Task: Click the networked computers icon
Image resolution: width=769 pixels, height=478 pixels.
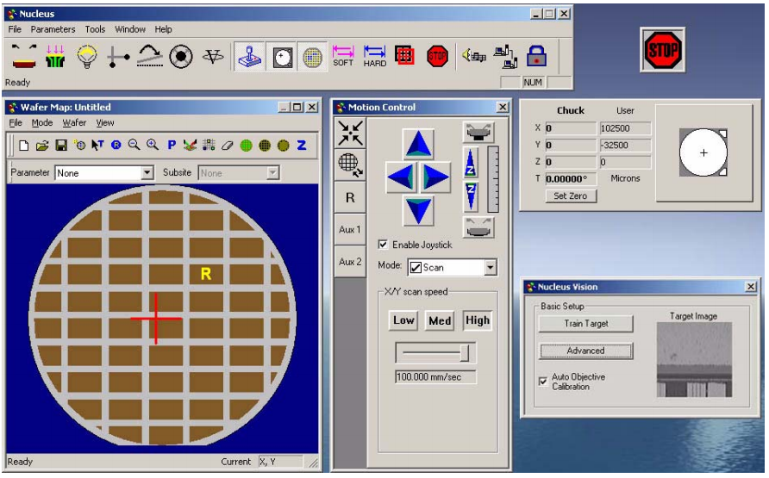Action: tap(505, 56)
